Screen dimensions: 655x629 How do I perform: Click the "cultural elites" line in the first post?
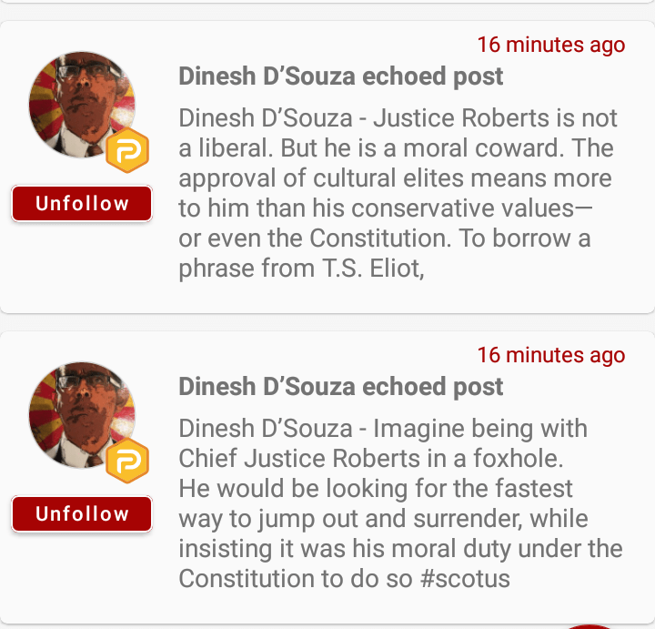tap(395, 178)
